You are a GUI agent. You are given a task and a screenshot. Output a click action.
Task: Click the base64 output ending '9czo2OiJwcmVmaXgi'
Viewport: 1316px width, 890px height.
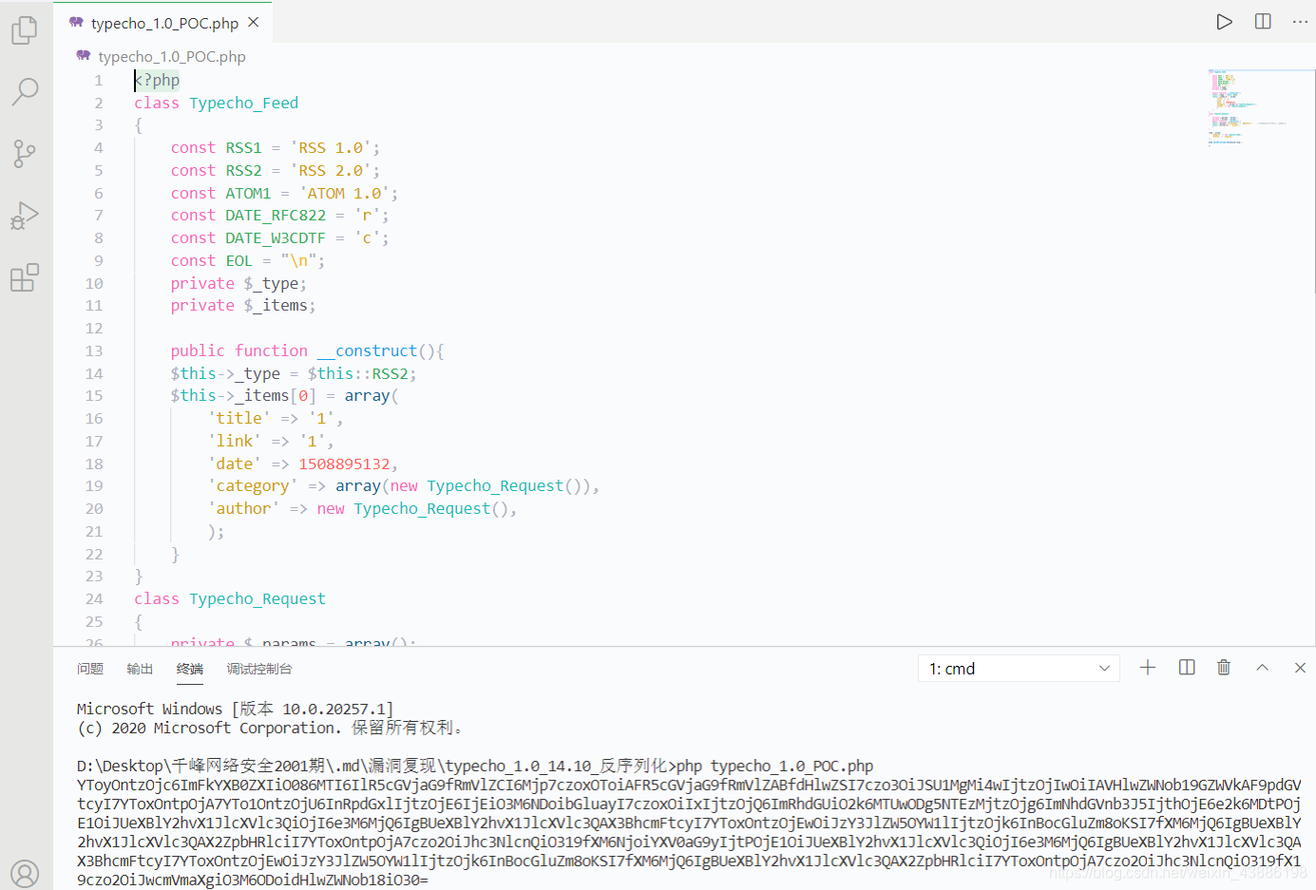(x=253, y=880)
